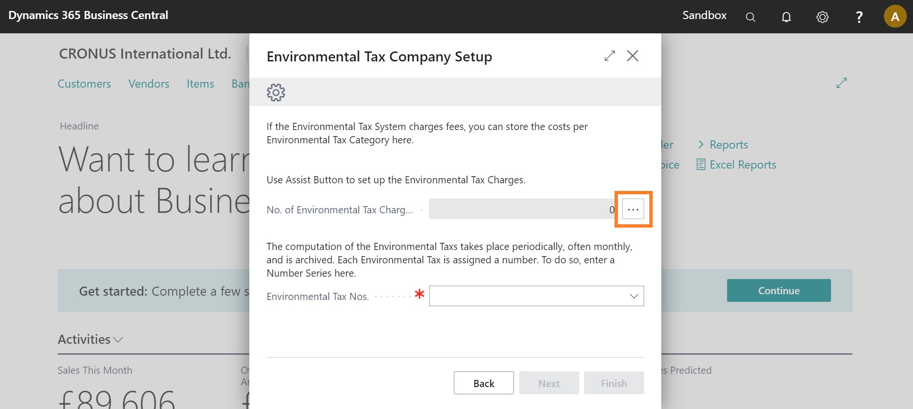Go to the Items menu item
913x409 pixels.
[200, 84]
